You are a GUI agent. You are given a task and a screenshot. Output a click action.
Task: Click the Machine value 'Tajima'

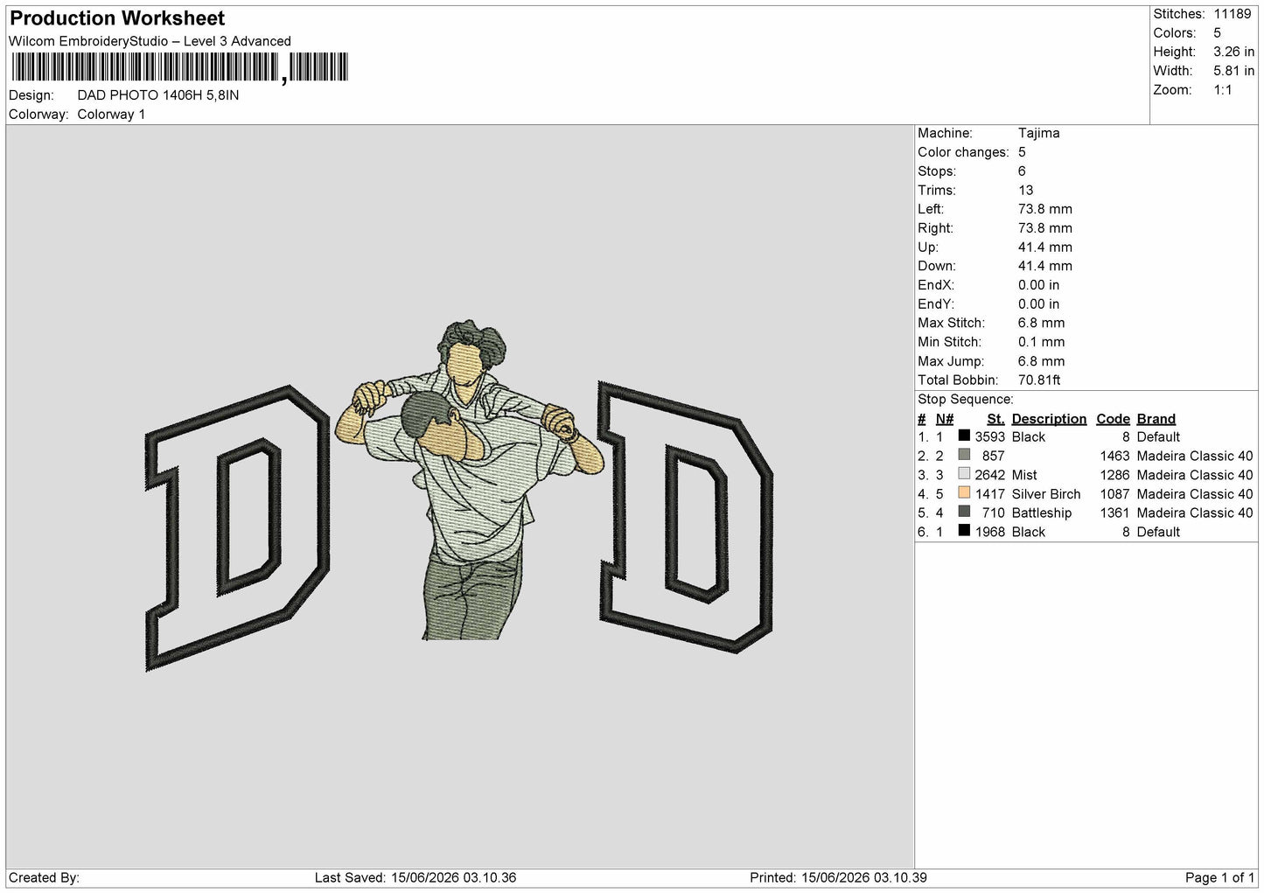(x=1038, y=133)
